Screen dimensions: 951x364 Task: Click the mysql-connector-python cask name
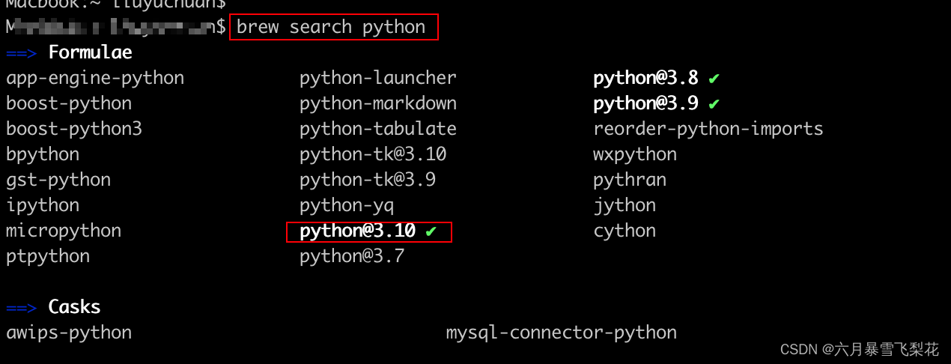coord(561,333)
